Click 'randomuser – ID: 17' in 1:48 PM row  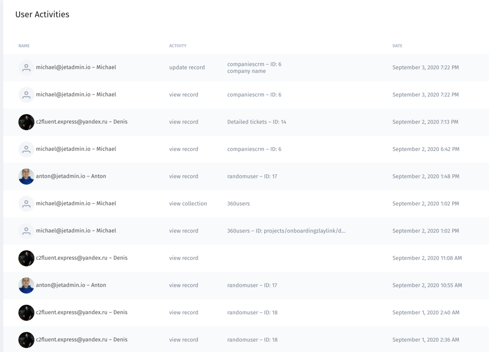pyautogui.click(x=252, y=176)
